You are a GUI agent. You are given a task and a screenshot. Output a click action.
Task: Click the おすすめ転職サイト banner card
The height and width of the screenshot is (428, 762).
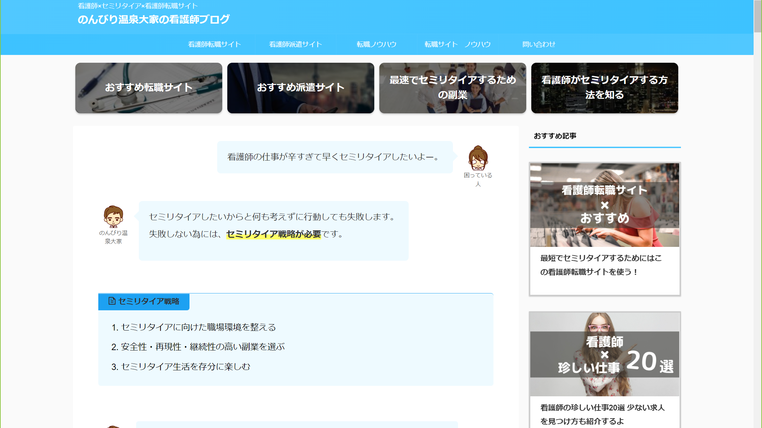coord(149,88)
